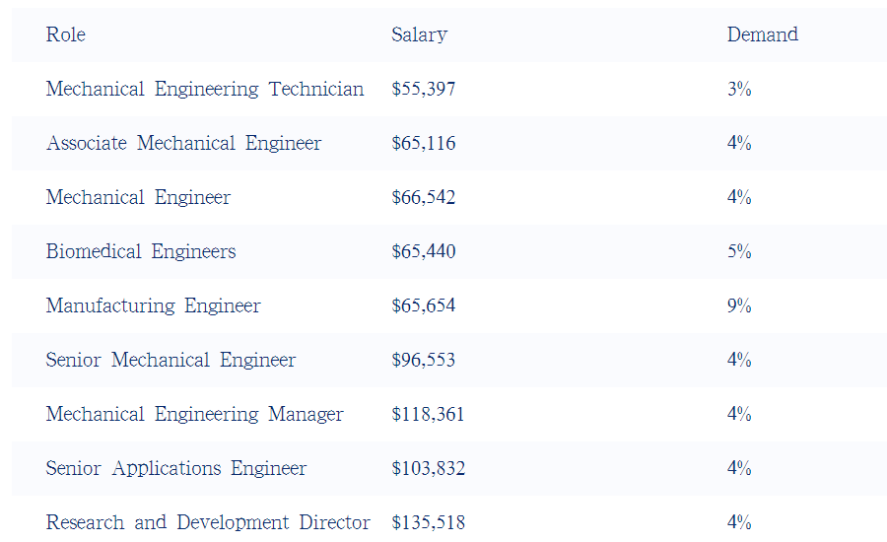This screenshot has height=542, width=887.
Task: Click the Salary column header
Action: (419, 35)
